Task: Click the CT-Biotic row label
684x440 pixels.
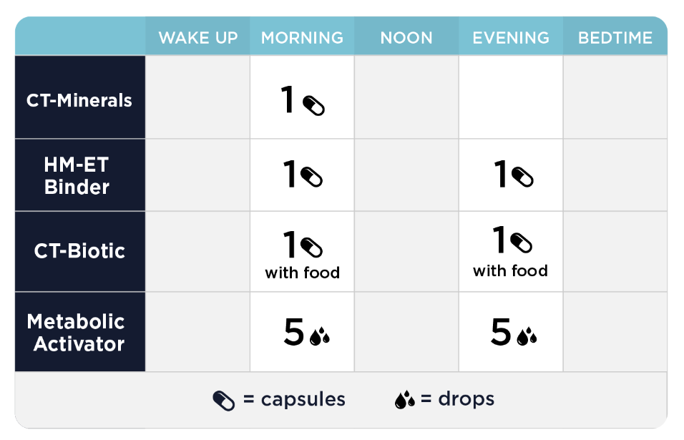Action: [79, 251]
